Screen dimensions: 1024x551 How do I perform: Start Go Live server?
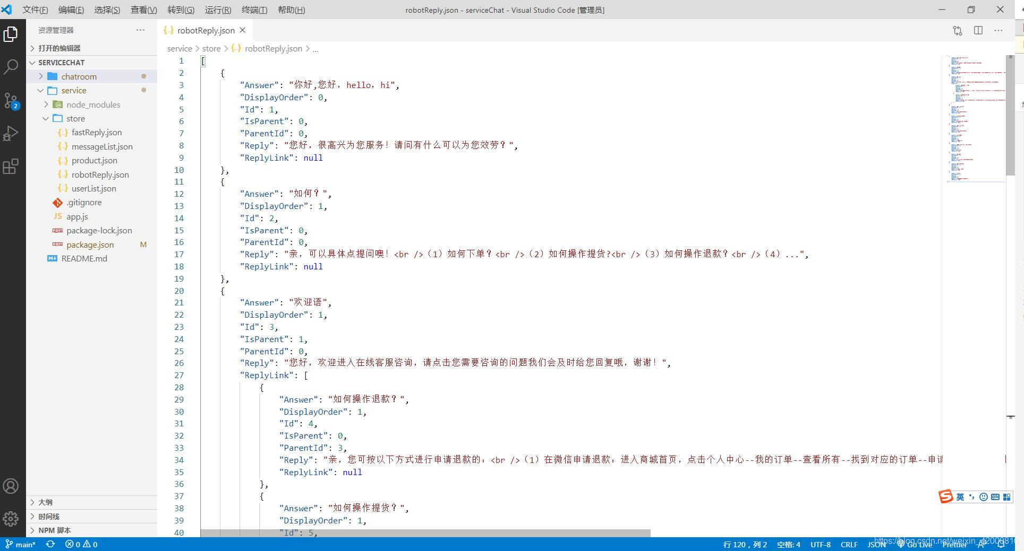[915, 544]
